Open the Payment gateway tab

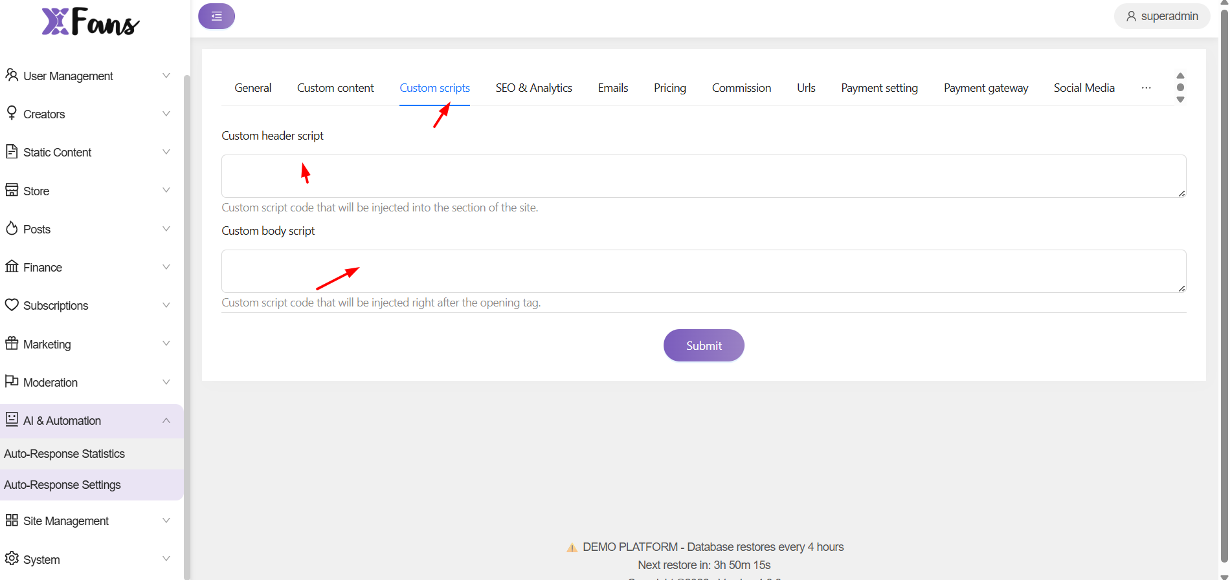point(985,88)
